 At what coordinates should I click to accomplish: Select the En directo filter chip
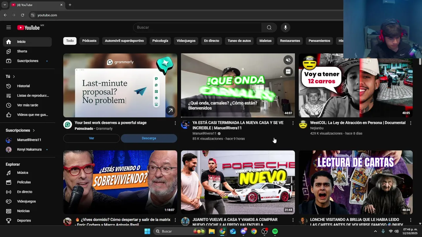211,41
